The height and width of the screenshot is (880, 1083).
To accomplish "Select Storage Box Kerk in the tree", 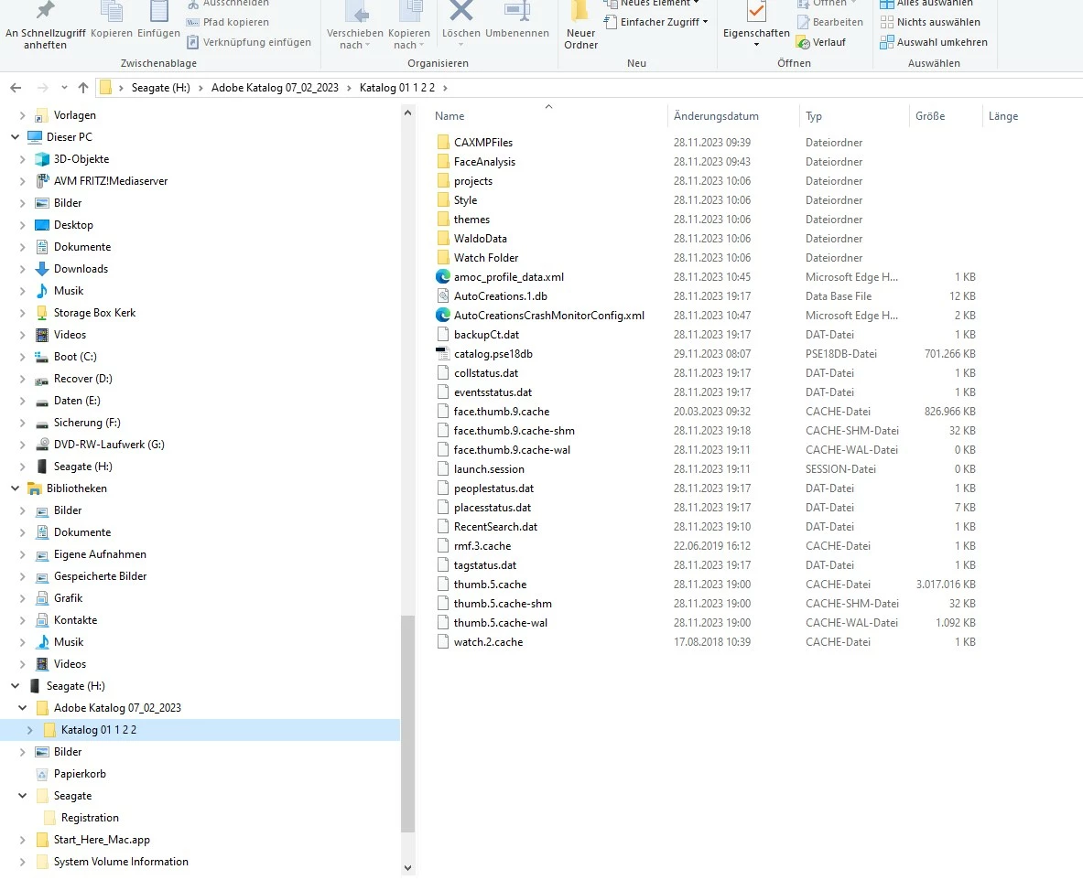I will (x=94, y=313).
